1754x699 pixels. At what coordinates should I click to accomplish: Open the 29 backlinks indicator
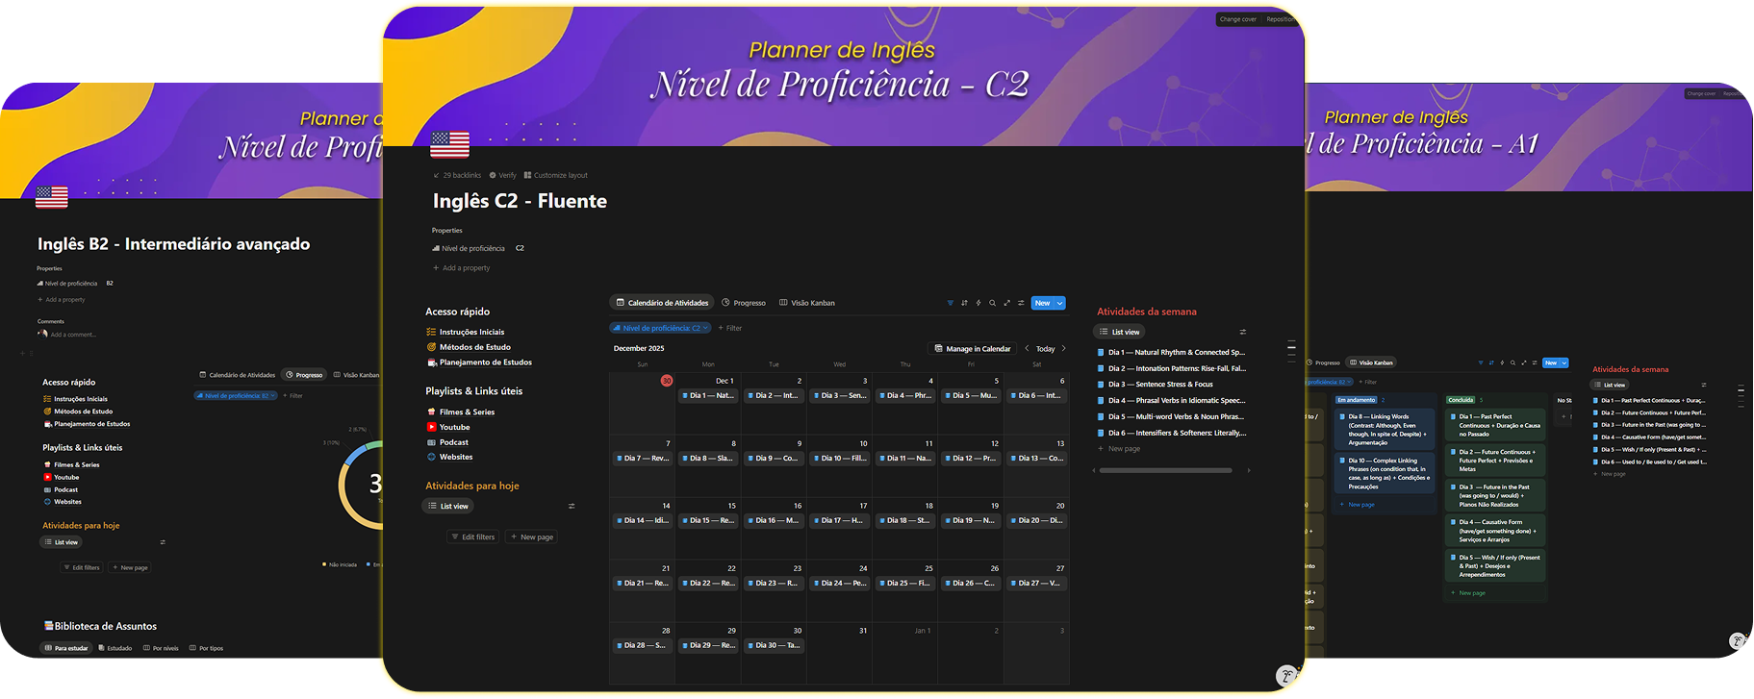click(461, 175)
